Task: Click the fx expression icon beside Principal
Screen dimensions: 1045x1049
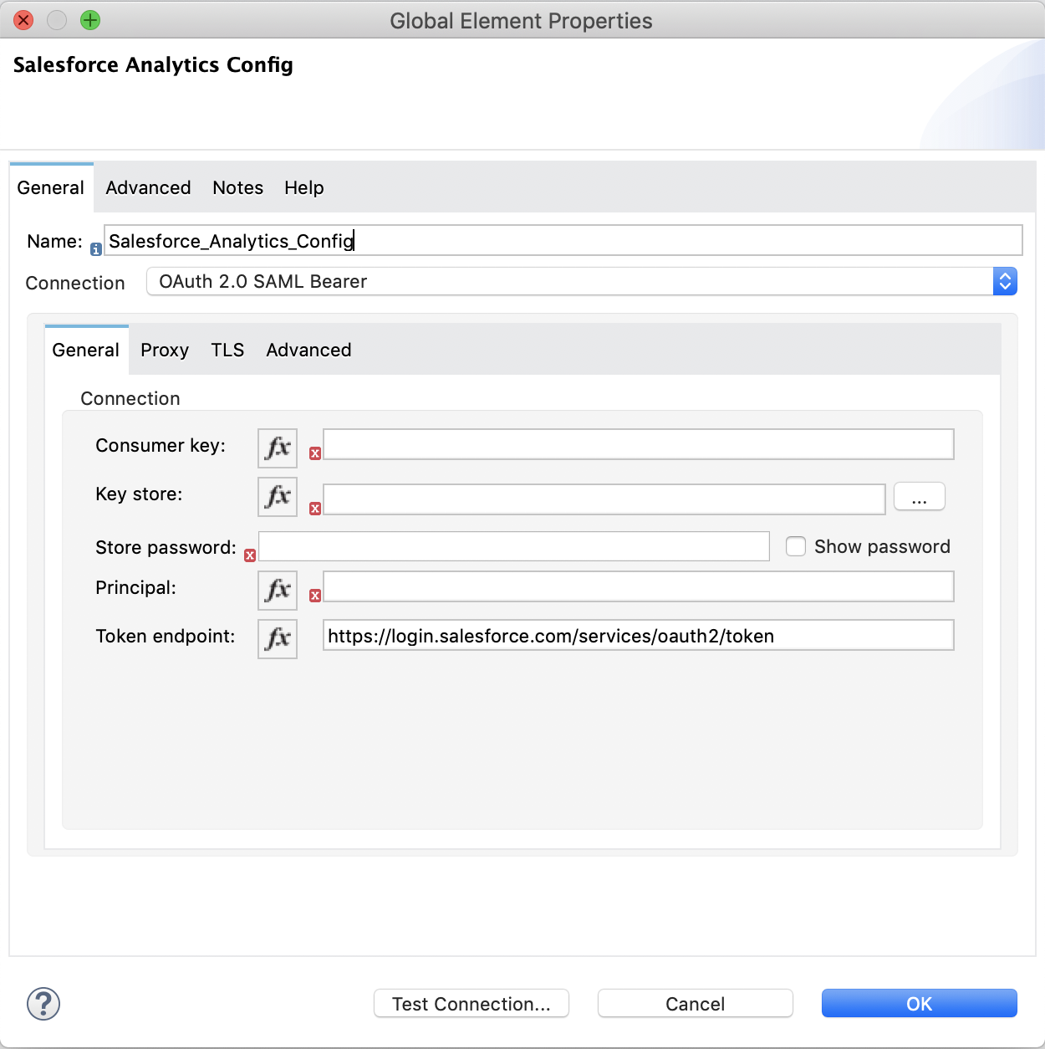Action: point(277,590)
